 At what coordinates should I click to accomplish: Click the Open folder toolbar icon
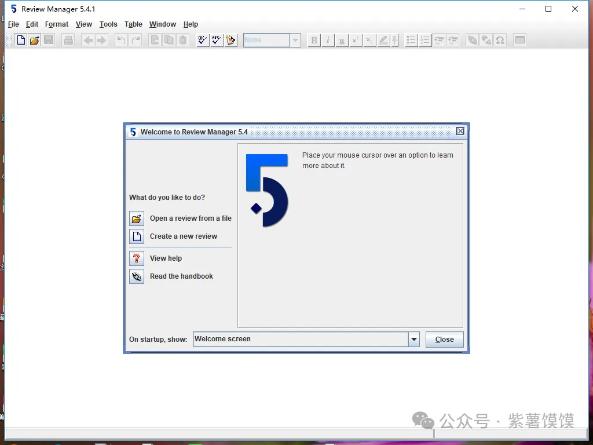click(x=35, y=40)
